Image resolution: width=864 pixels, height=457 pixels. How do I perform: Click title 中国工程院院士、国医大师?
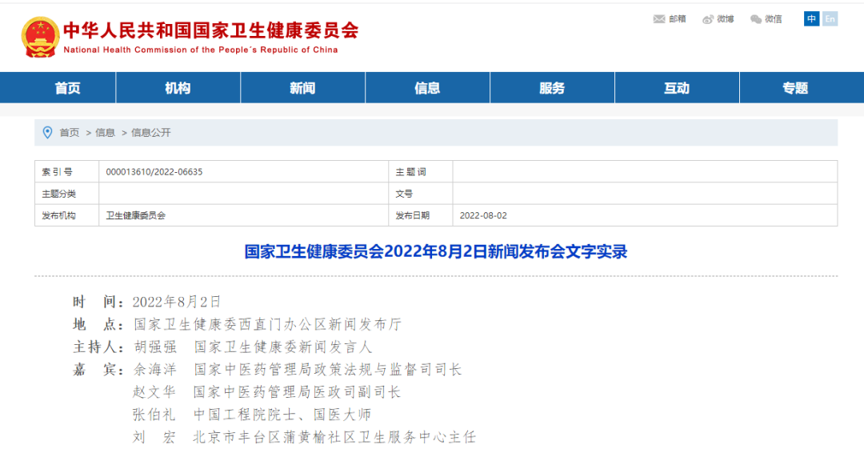(x=282, y=415)
